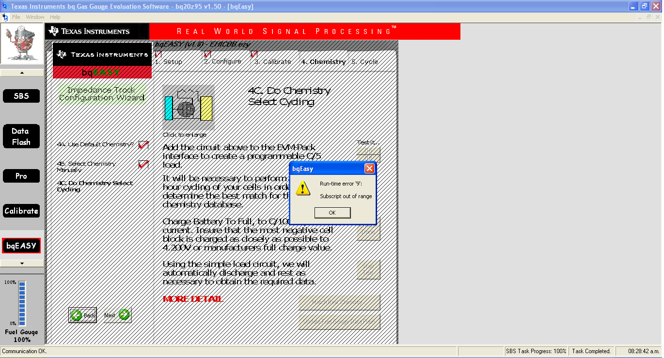This screenshot has width=664, height=358.
Task: Click the sidebar scroll-up arrow
Action: coord(22,73)
